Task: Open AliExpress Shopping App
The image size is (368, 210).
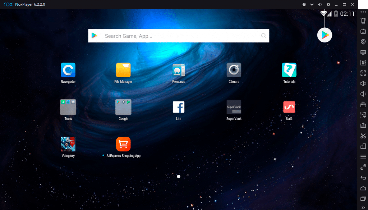Action: click(x=123, y=144)
